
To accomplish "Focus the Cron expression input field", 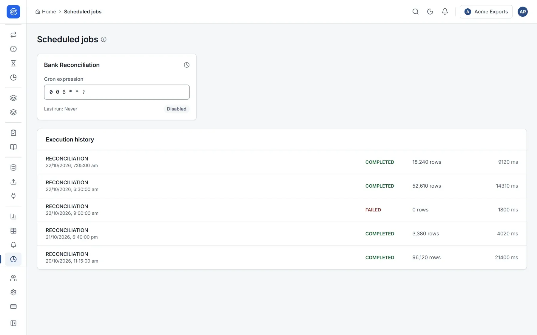I will (x=117, y=92).
